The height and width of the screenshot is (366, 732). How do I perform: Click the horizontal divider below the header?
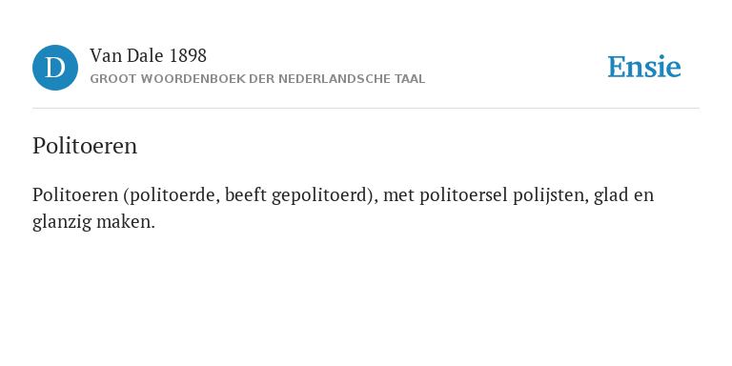[x=366, y=109]
